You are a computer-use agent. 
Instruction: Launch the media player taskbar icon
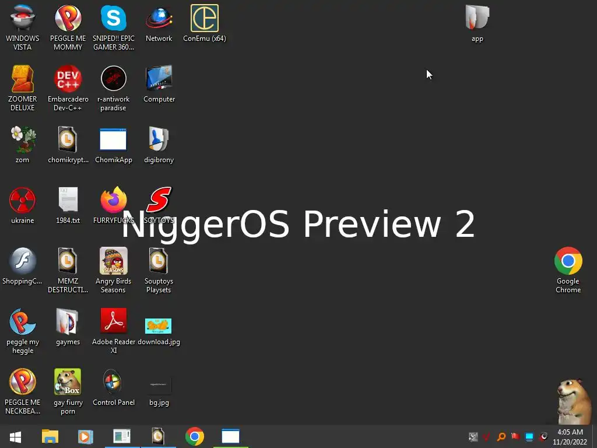point(85,436)
